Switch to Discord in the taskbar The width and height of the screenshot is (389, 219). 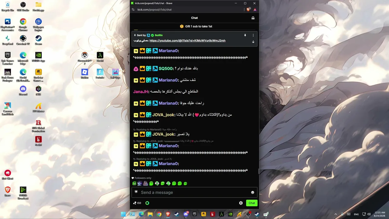click(x=186, y=214)
